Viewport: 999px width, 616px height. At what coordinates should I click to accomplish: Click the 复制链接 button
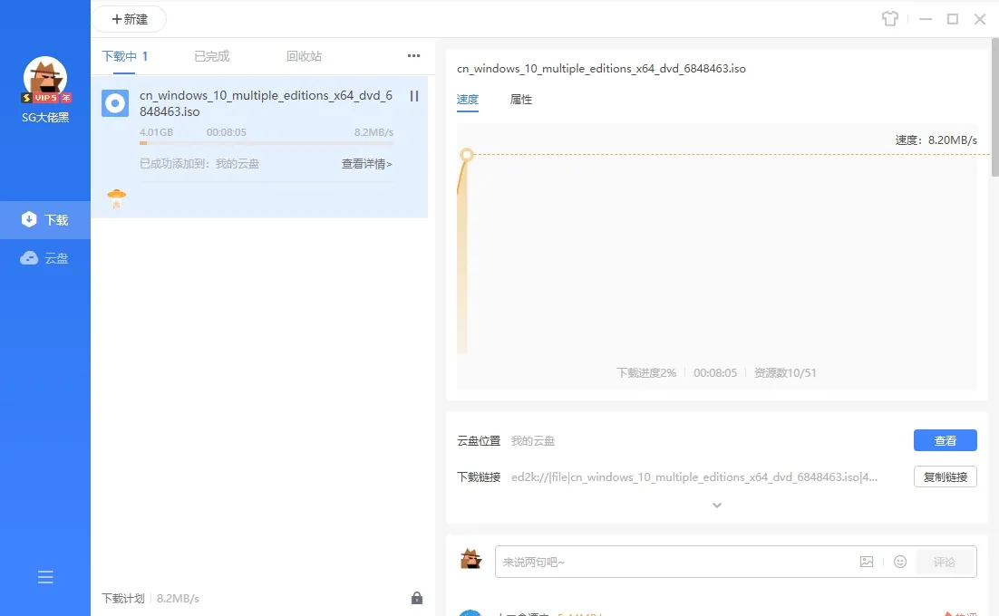coord(945,476)
